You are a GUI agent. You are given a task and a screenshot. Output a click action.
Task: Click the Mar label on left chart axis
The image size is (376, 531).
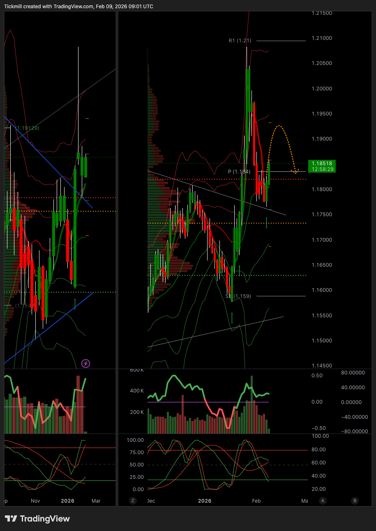click(96, 501)
